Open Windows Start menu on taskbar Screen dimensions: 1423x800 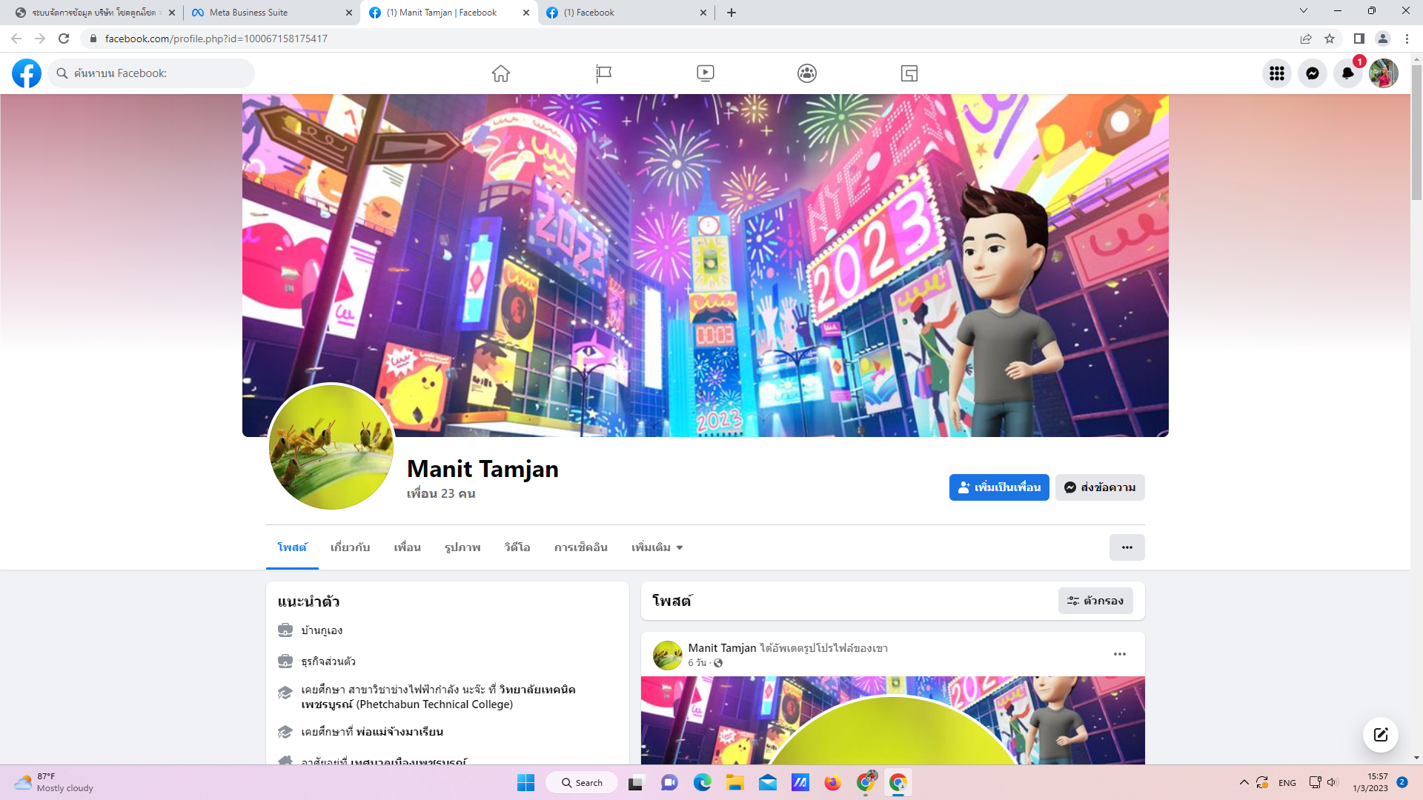click(525, 783)
